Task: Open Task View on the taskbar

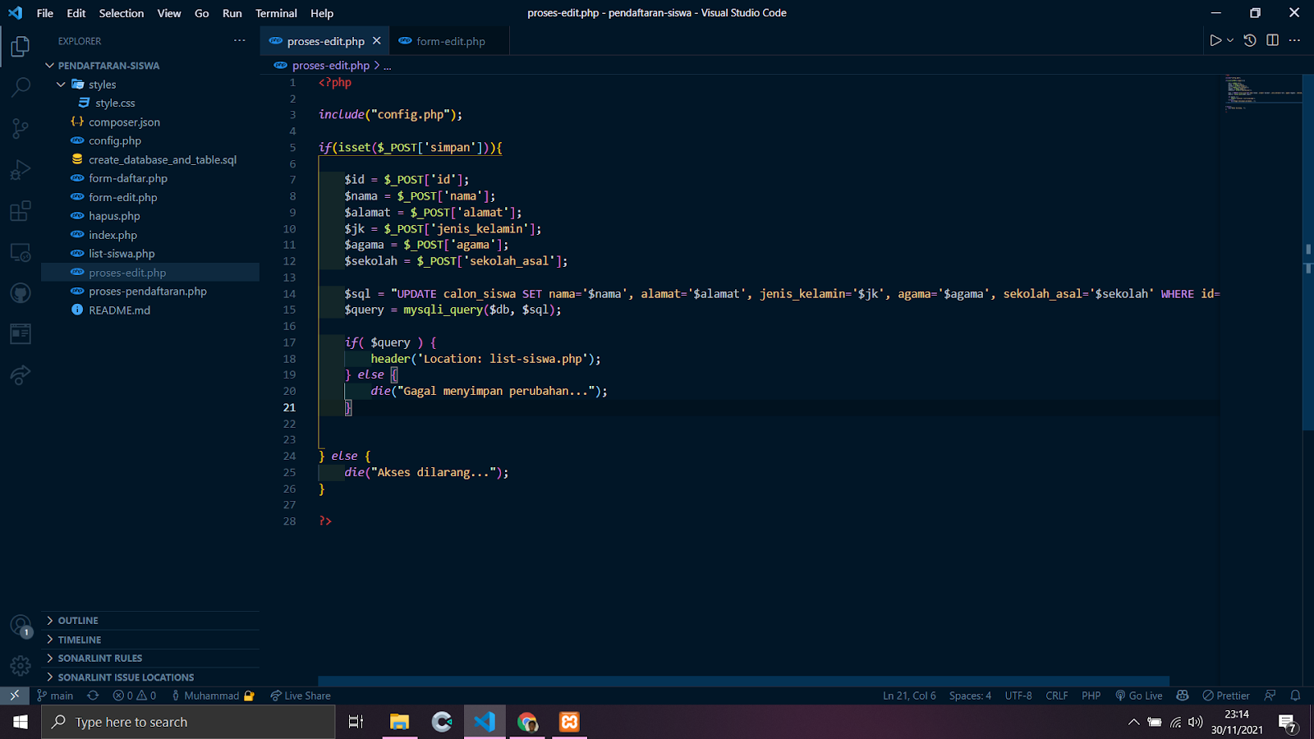Action: pos(356,722)
